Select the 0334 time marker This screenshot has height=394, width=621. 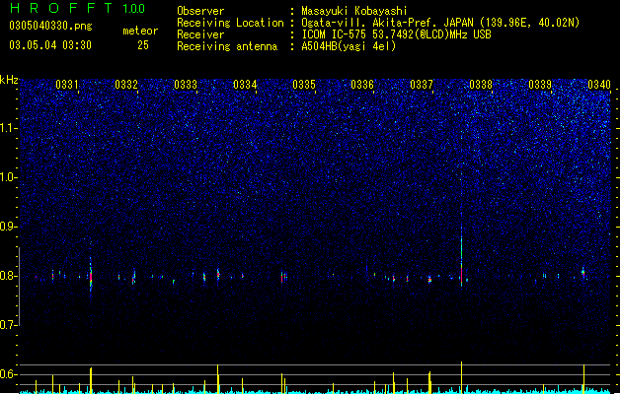click(x=245, y=85)
